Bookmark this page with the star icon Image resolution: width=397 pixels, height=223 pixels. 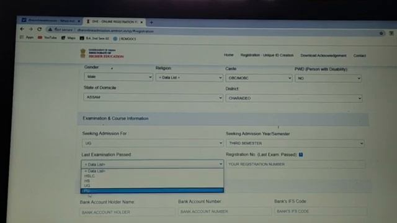(381, 33)
